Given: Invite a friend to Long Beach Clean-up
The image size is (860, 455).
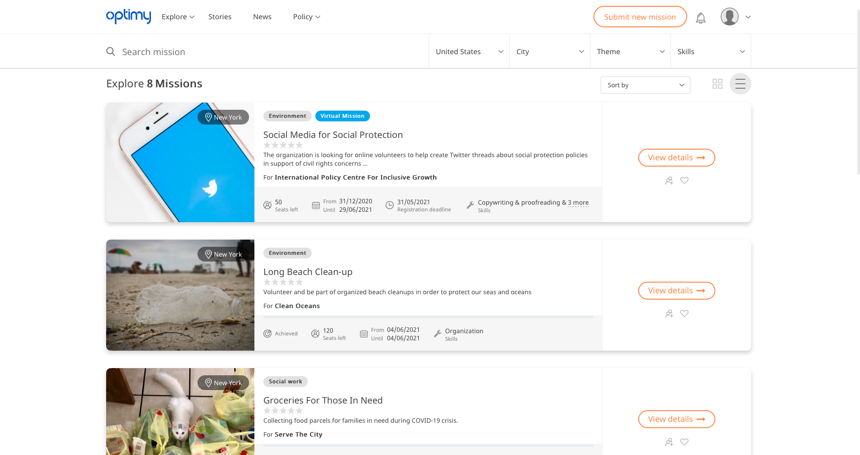Looking at the screenshot, I should coord(669,313).
